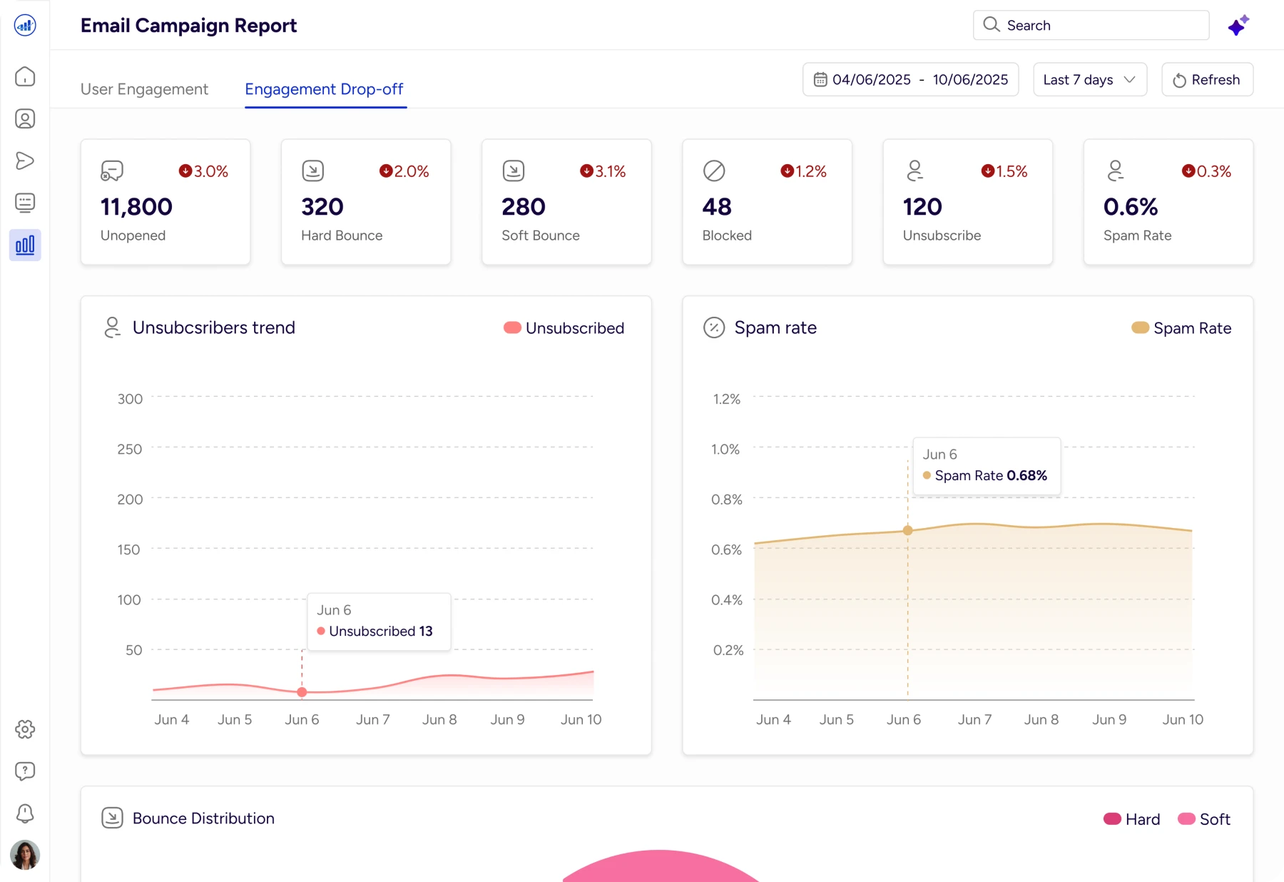This screenshot has height=882, width=1284.
Task: Toggle the Soft bounce legend item
Action: tap(1204, 819)
